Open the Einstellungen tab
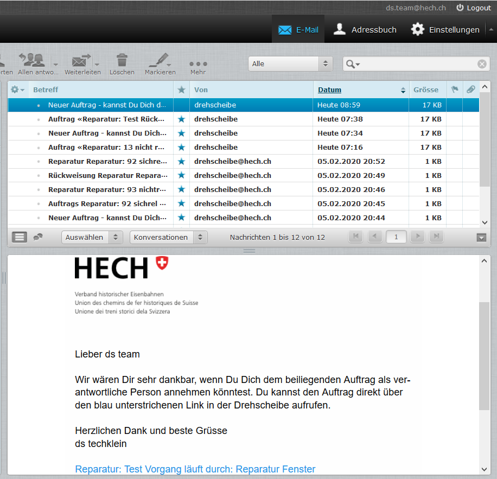Screen dimensions: 497x479 click(445, 30)
